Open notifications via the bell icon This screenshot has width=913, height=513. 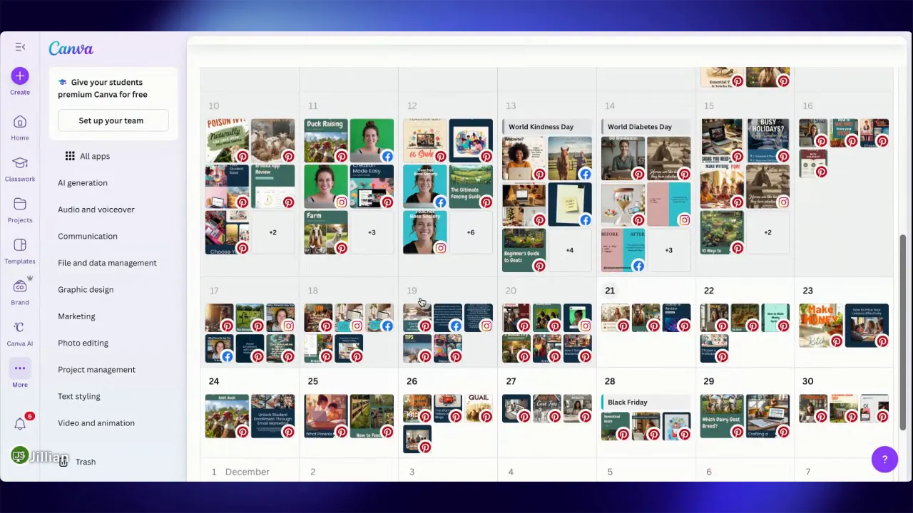pos(20,423)
